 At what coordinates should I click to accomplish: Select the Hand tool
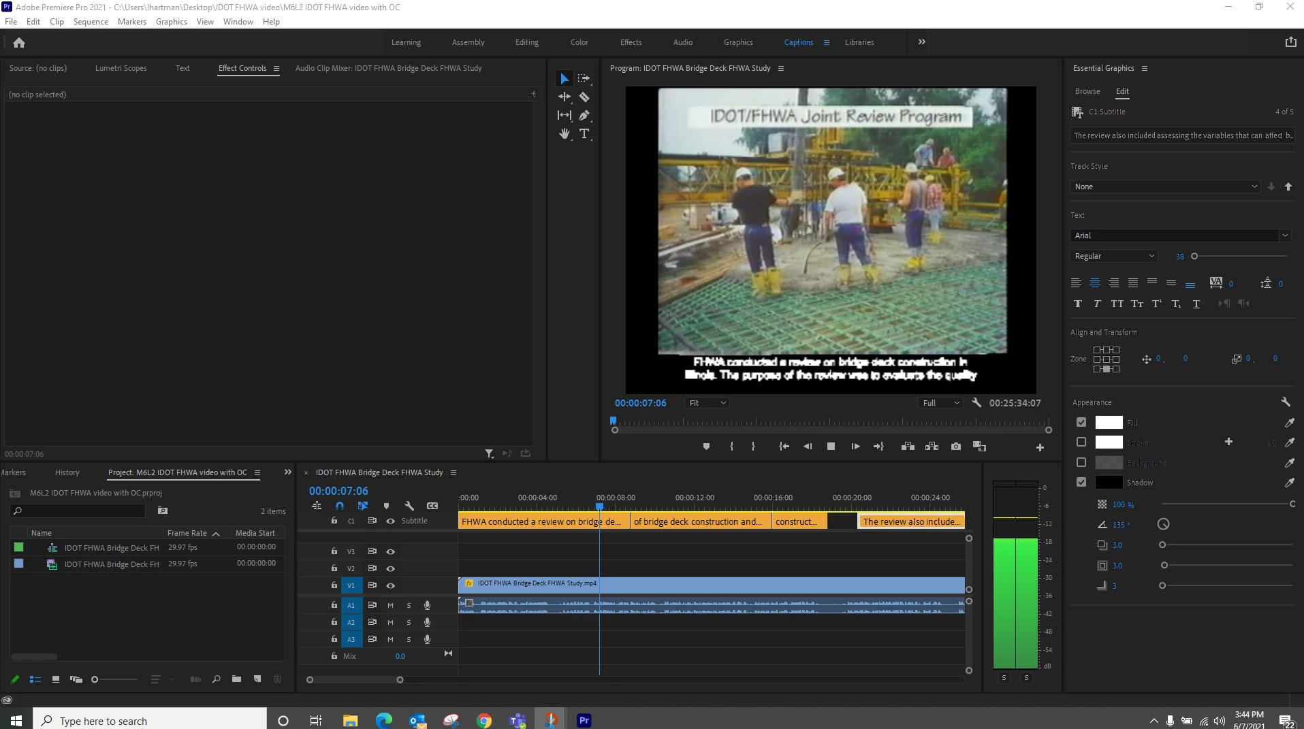(x=564, y=133)
